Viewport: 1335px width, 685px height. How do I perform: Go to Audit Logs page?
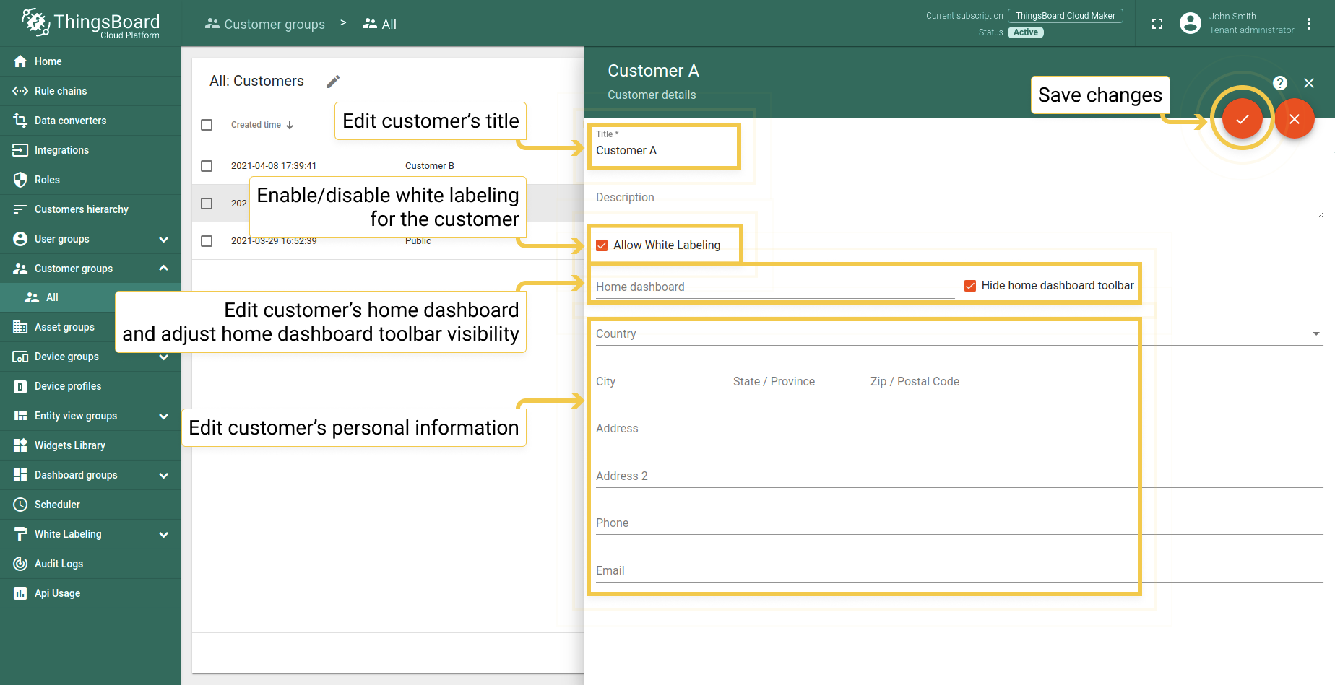(59, 564)
